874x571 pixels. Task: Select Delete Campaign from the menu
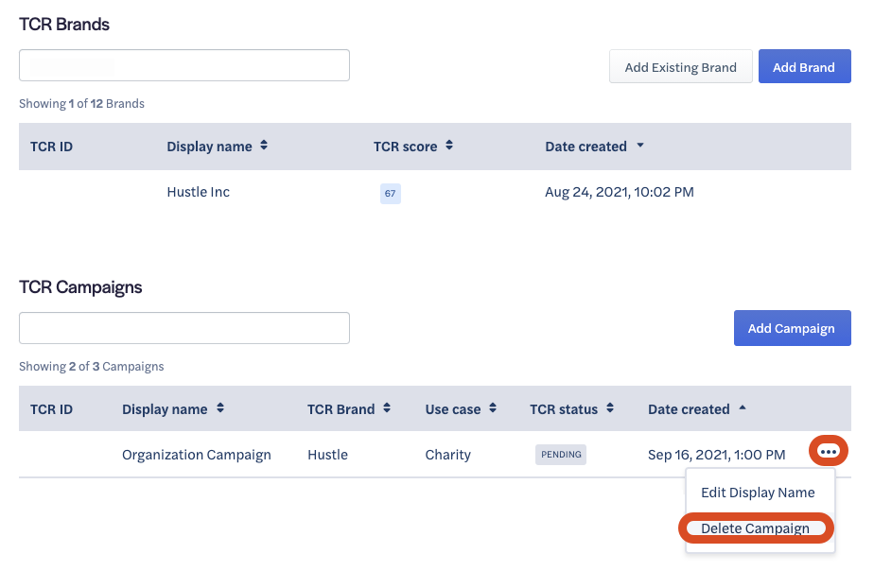[755, 528]
